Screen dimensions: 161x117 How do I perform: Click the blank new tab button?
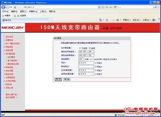click(x=50, y=20)
